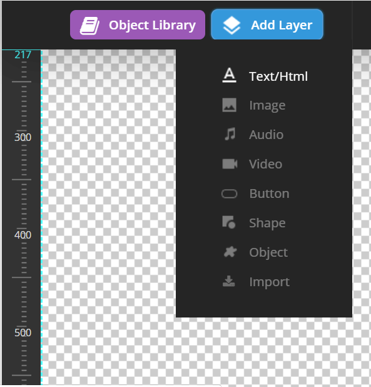Viewport: 371px width, 387px height.
Task: Click the Object puzzle piece icon
Action: [230, 252]
